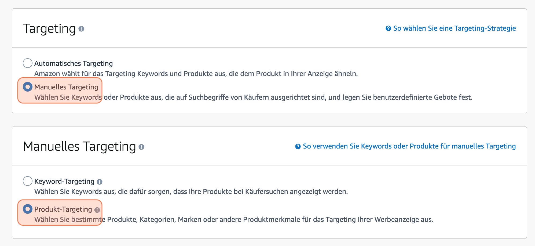Viewport: 535px width, 246px height.
Task: Open the info tooltip beside Manuelles Targeting heading
Action: click(x=142, y=147)
